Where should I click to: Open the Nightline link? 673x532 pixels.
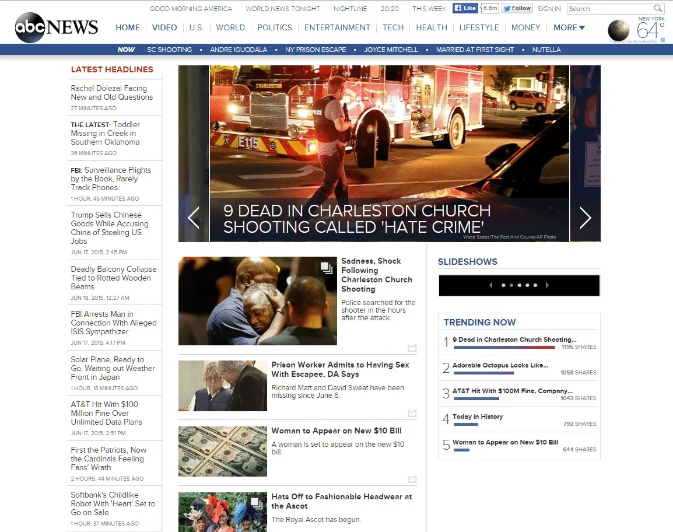click(350, 9)
